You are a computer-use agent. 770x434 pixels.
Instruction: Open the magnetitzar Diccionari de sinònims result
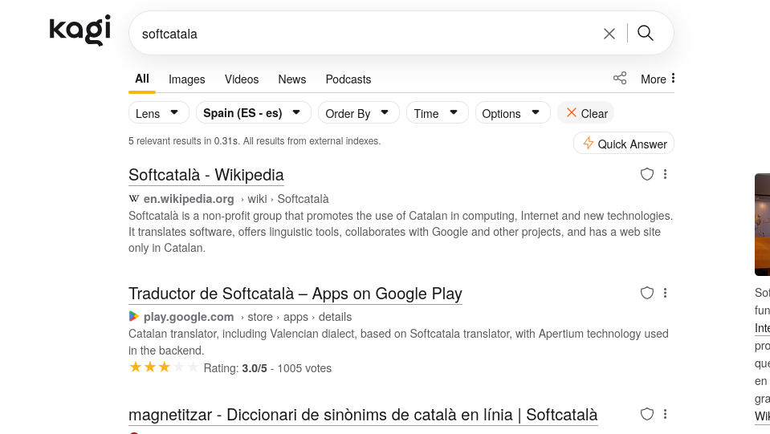363,415
